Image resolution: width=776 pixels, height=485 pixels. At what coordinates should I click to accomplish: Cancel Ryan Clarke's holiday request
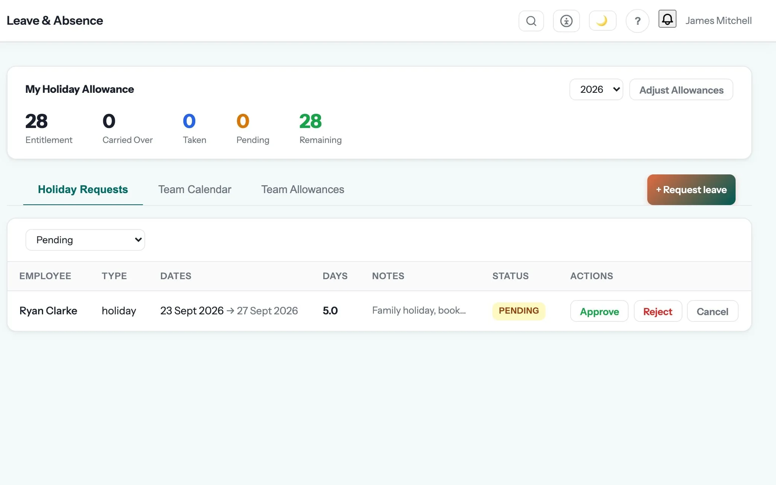coord(712,311)
